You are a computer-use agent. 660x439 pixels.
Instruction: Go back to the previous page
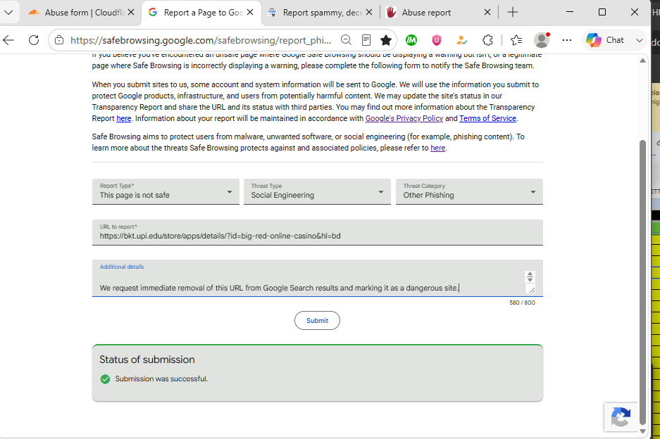pos(8,40)
